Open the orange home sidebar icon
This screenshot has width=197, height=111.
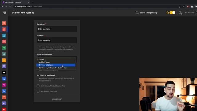4,23
